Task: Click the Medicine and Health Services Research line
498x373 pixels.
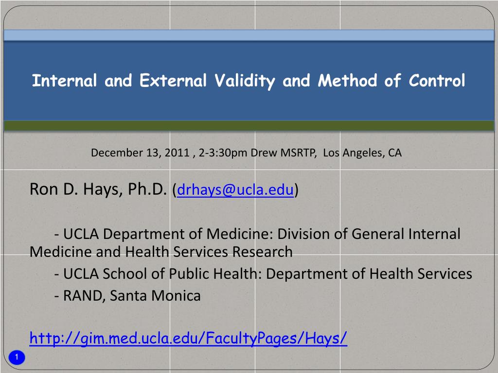Action: [161, 252]
